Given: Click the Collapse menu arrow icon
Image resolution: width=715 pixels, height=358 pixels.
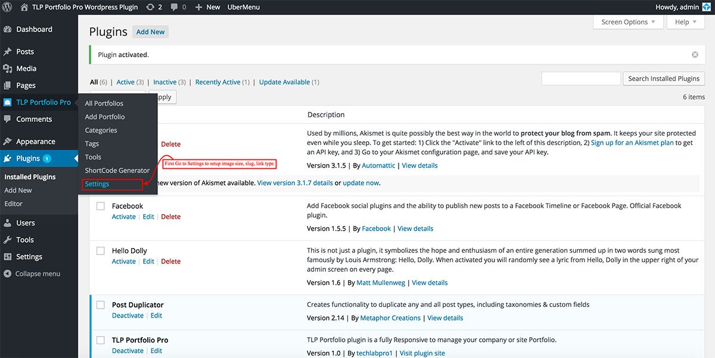Looking at the screenshot, I should pos(8,274).
